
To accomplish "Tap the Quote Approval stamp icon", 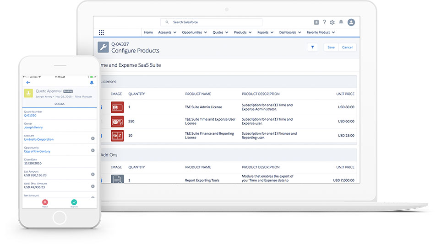I will (x=28, y=93).
